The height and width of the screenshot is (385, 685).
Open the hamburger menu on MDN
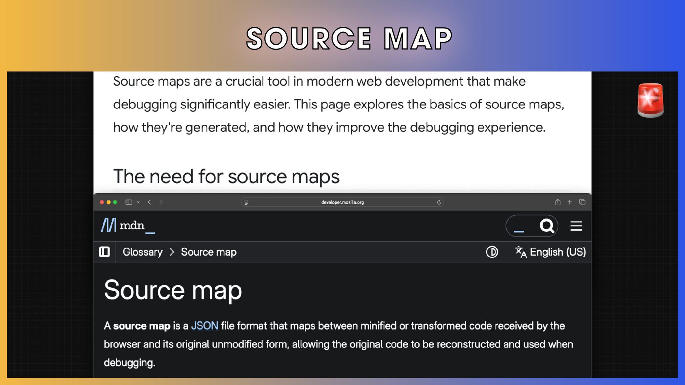click(576, 226)
